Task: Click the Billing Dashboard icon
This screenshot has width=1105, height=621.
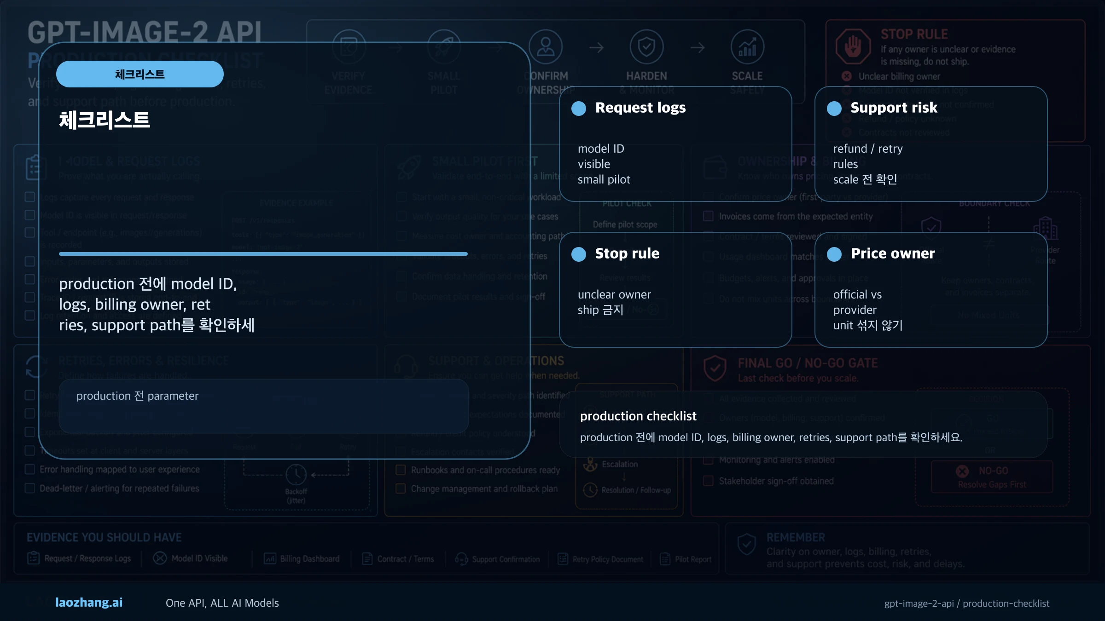Action: point(270,558)
